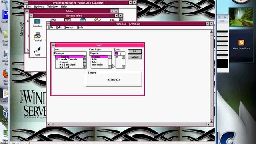Screen dimensions: 256x144
Task: Click the Font Style input field
Action: click(x=100, y=53)
